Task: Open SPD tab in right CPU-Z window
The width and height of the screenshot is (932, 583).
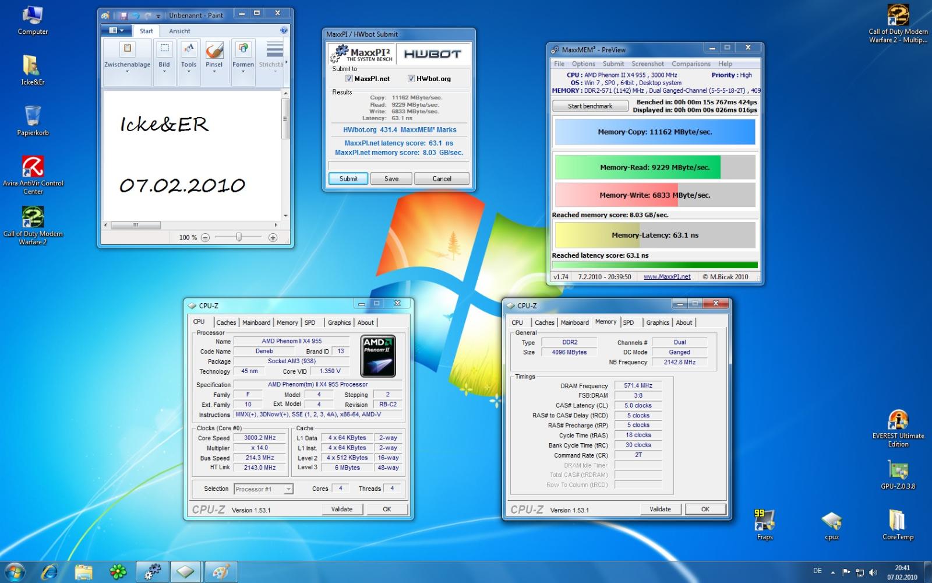Action: 629,322
